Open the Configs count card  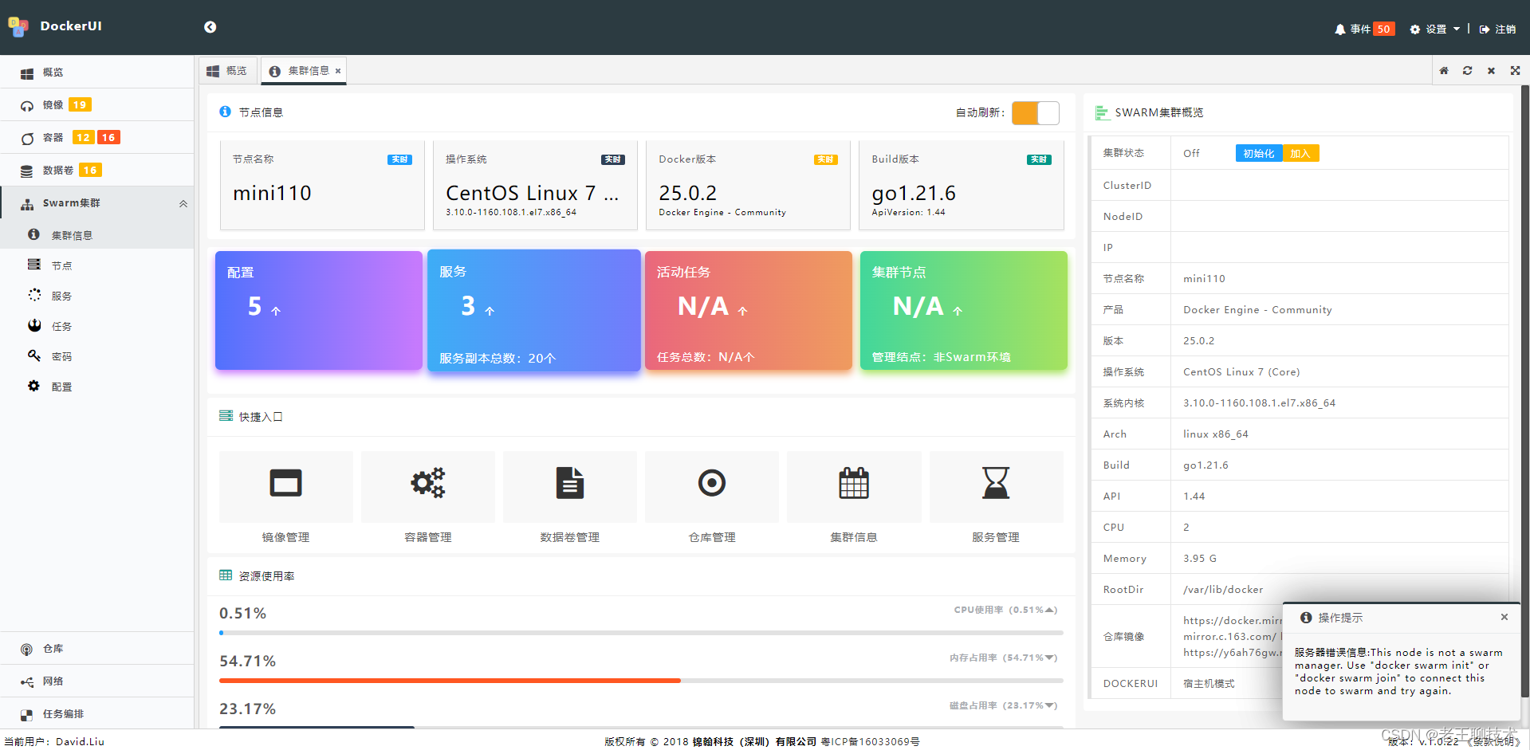coord(319,311)
